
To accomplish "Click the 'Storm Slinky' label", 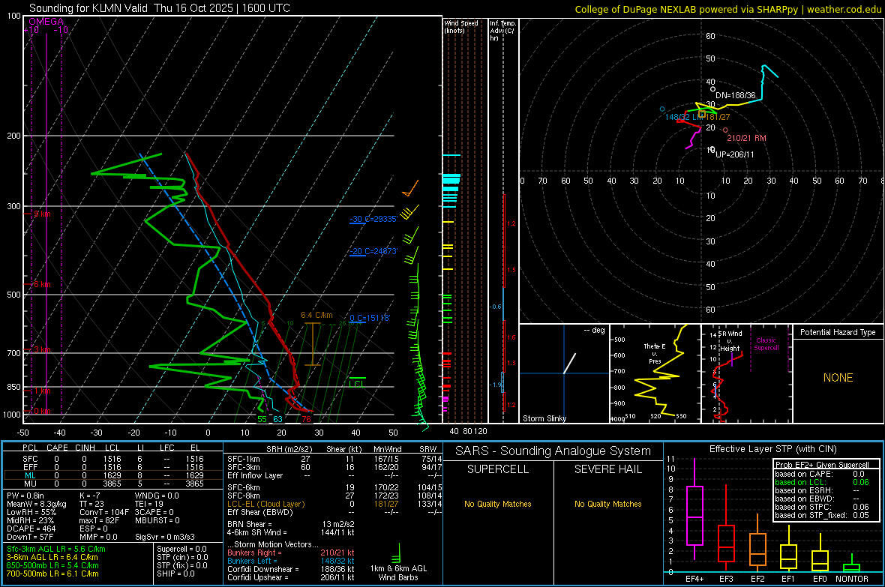I will pos(544,418).
